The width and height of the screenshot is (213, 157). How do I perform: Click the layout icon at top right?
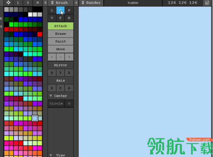click(x=207, y=3)
